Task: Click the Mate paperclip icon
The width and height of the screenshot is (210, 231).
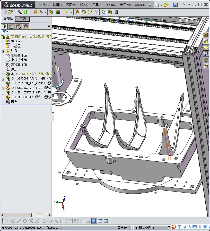Action: (20, 12)
